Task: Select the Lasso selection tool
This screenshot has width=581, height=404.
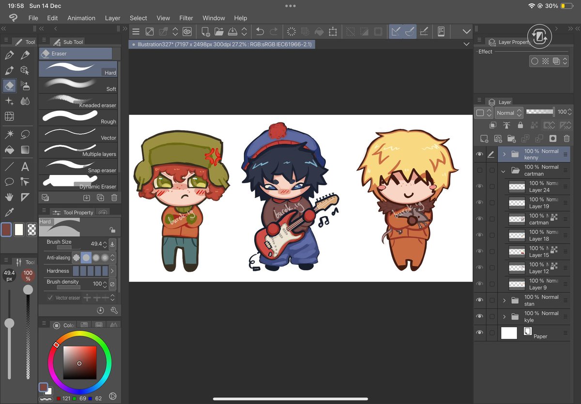Action: [25, 134]
